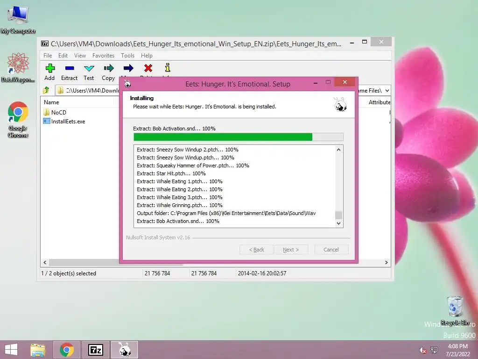Select log line 'Sneezy Sow Windup 2.ptch'
The height and width of the screenshot is (359, 478).
click(x=188, y=150)
